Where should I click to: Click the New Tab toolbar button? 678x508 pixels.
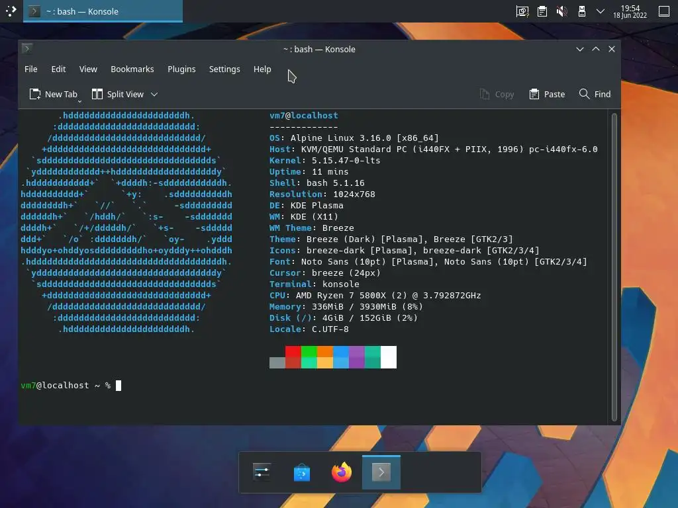pyautogui.click(x=53, y=94)
